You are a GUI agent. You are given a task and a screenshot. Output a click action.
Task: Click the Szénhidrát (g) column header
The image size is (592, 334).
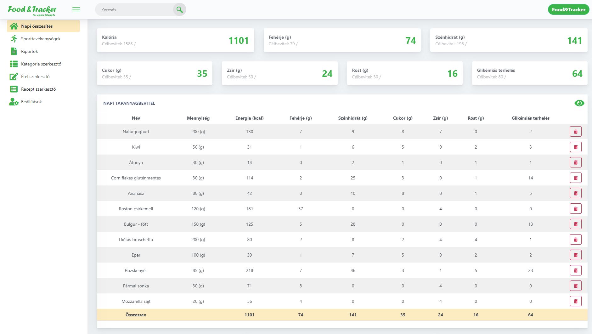[353, 118]
